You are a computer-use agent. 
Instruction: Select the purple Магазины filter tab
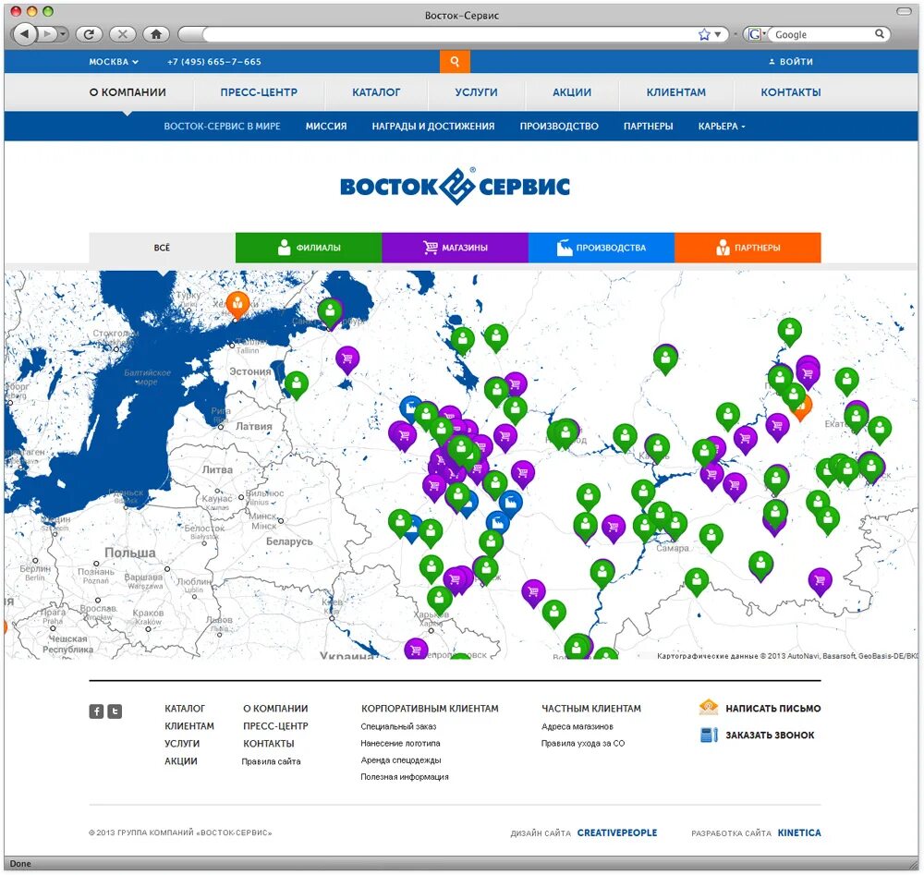coord(455,248)
